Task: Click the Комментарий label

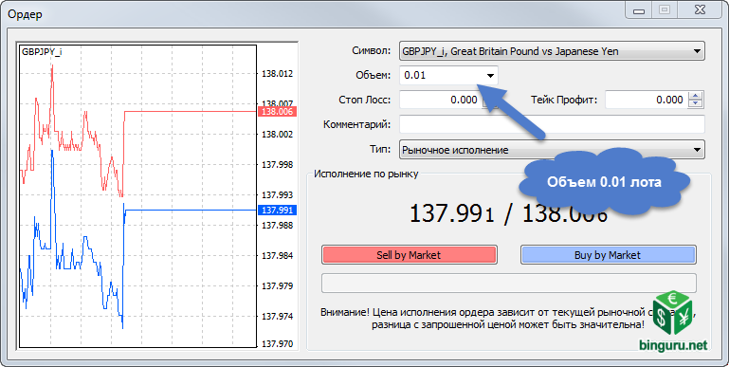Action: pyautogui.click(x=357, y=124)
